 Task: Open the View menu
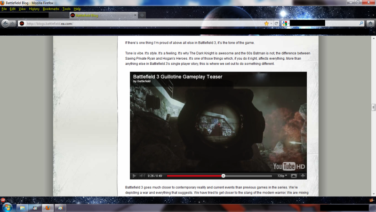click(22, 9)
